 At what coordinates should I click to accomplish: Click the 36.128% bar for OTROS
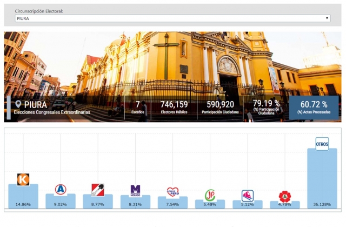tap(322, 178)
